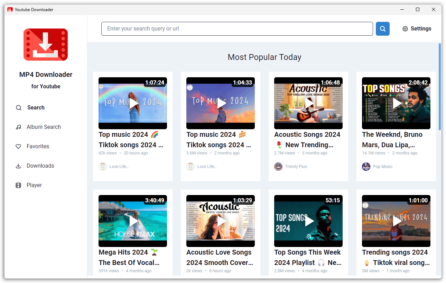Click the '42k views' text
Image resolution: width=446 pixels, height=283 pixels.
(x=108, y=153)
